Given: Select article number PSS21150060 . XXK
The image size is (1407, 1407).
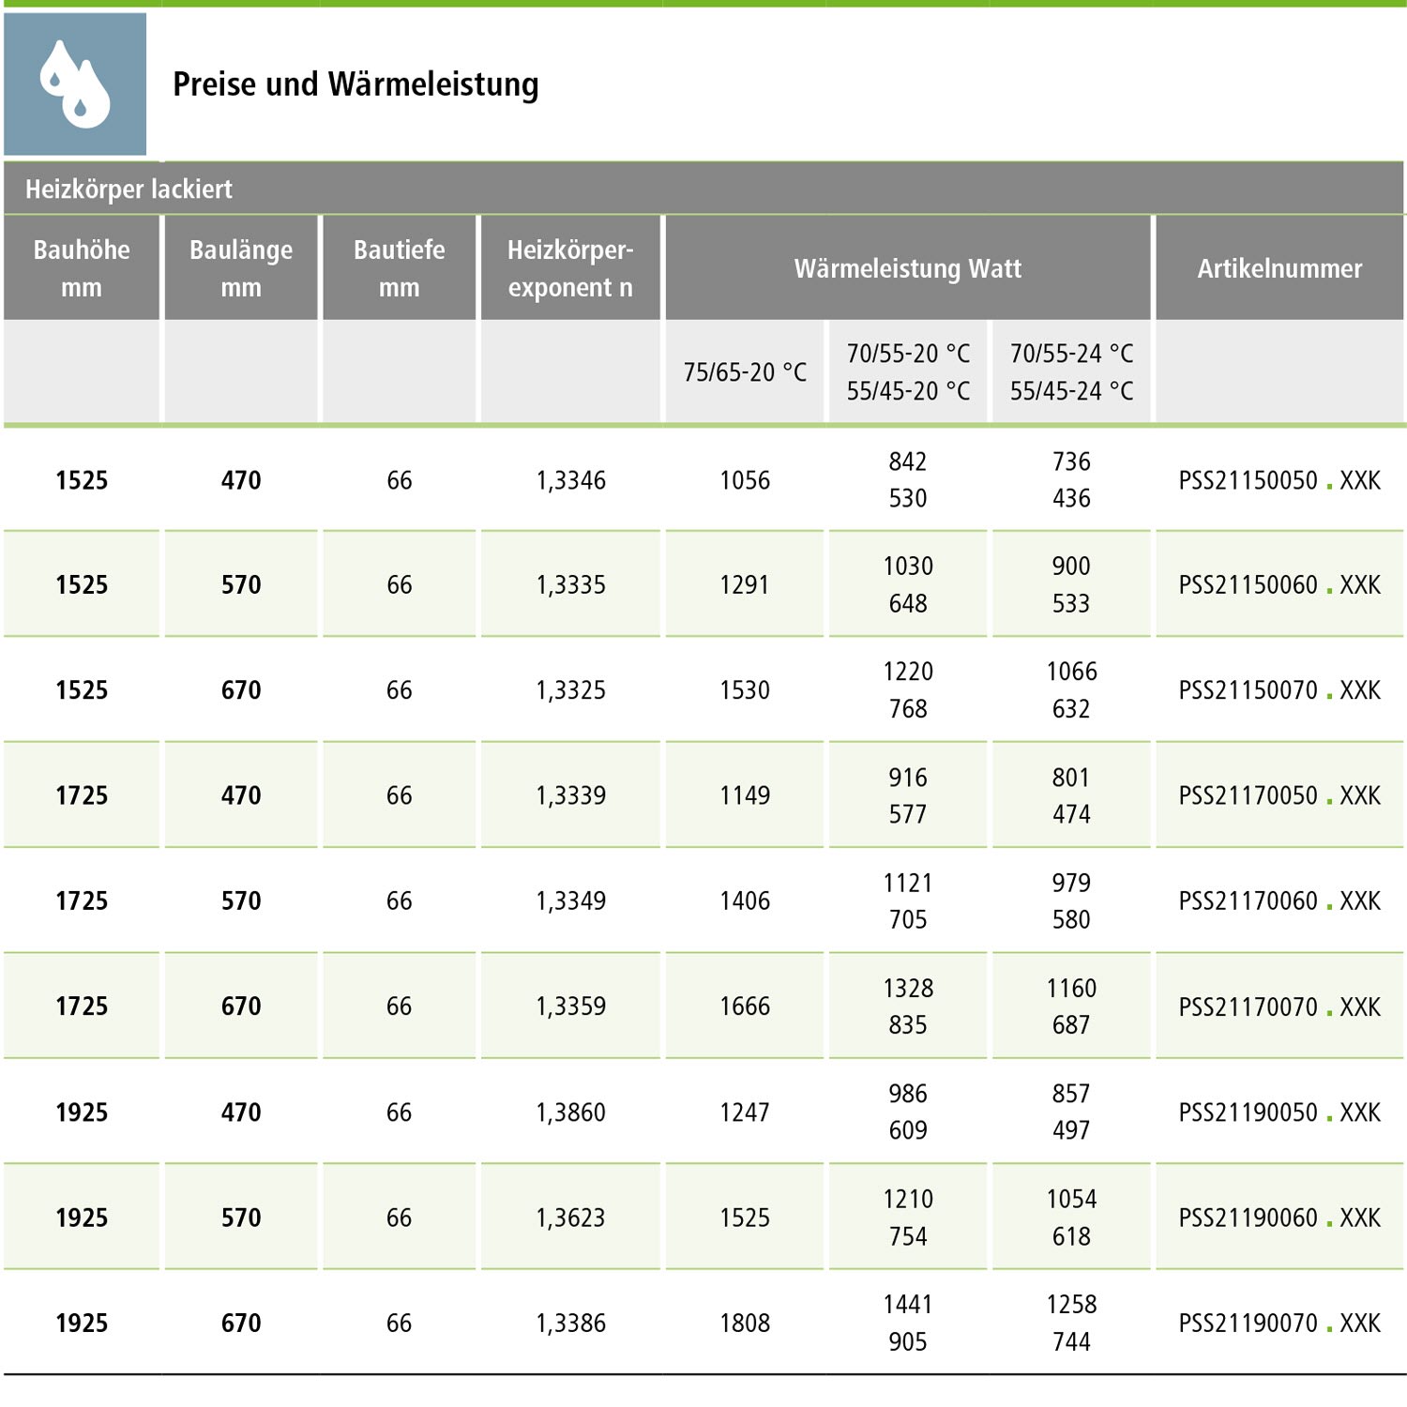Looking at the screenshot, I should 1279,585.
